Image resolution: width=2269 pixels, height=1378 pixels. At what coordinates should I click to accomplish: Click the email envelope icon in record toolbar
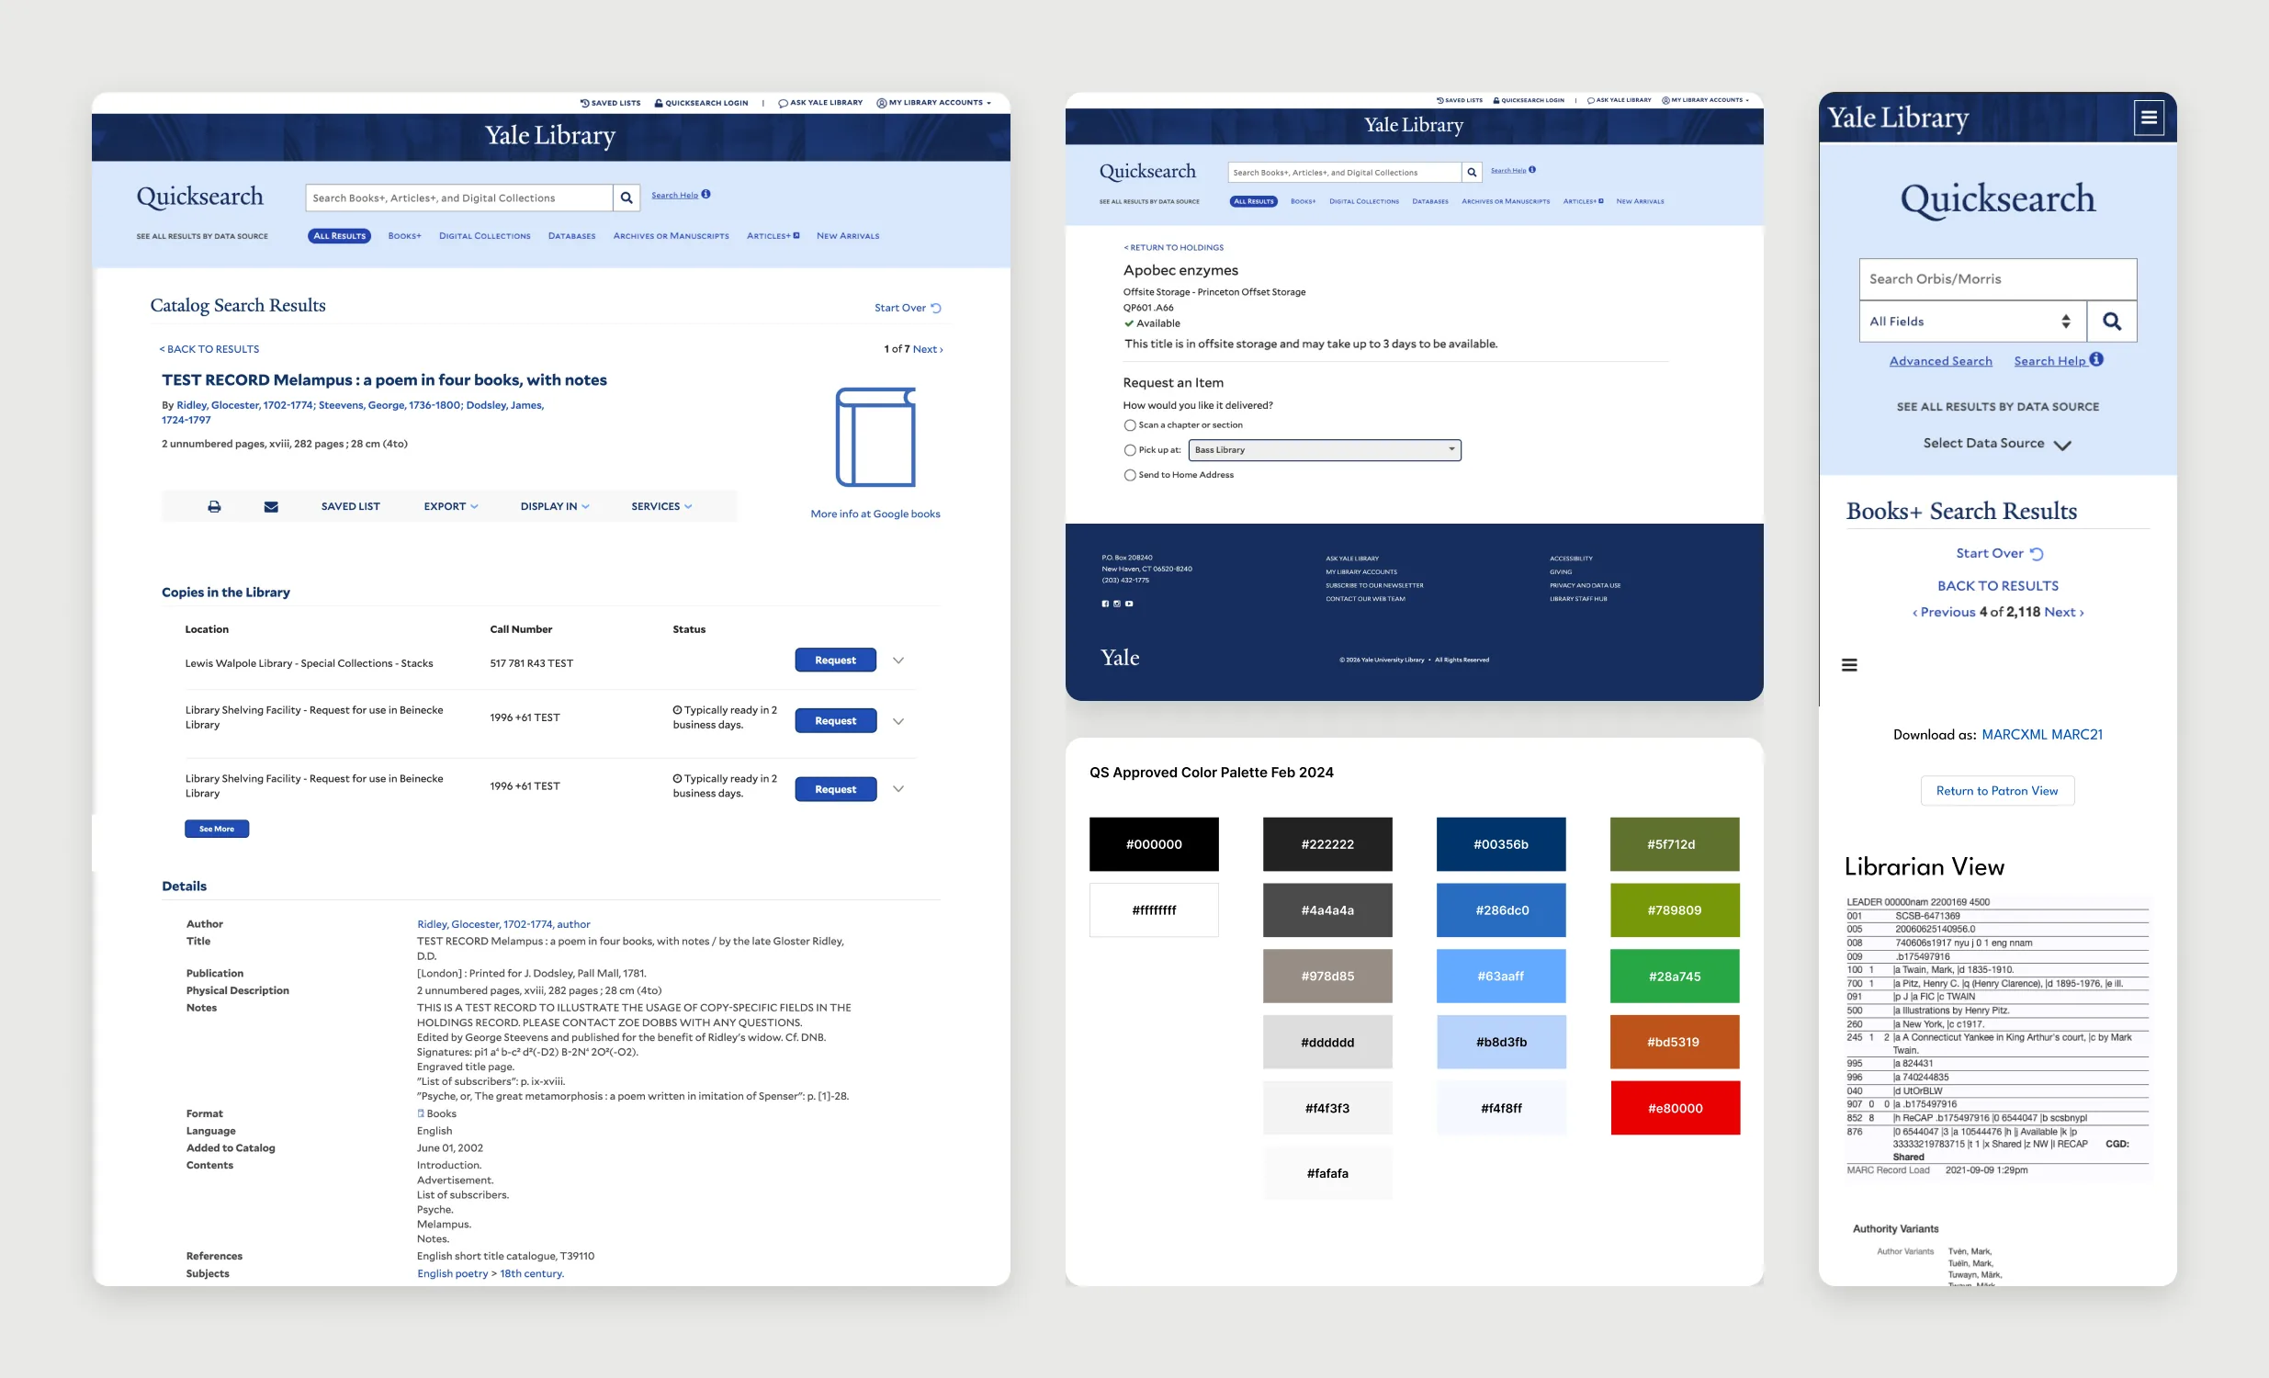[271, 506]
